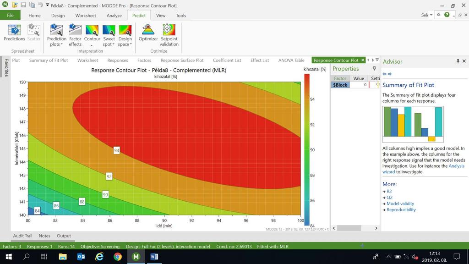Open the File menu
Viewport: 469px width, 264px height.
pos(10,15)
